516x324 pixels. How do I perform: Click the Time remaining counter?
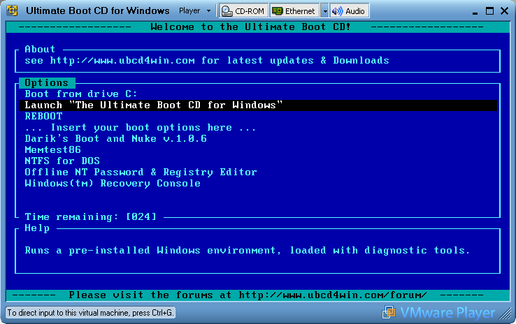(90, 217)
